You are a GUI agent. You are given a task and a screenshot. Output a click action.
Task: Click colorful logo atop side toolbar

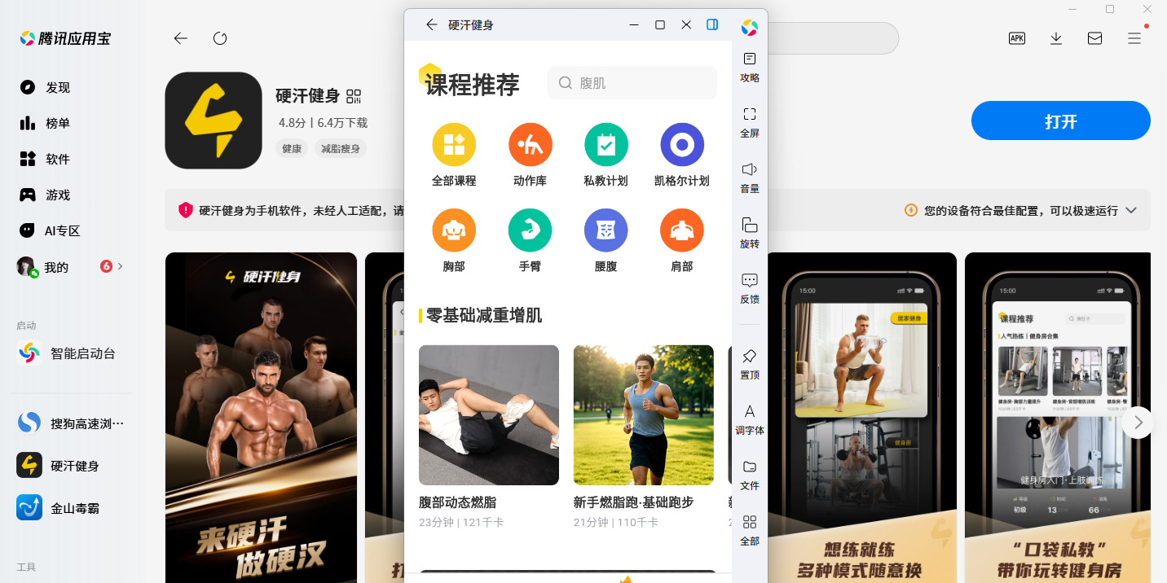point(750,28)
